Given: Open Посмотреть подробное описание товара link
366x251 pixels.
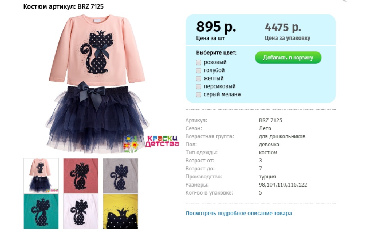Looking at the screenshot, I should click(239, 213).
